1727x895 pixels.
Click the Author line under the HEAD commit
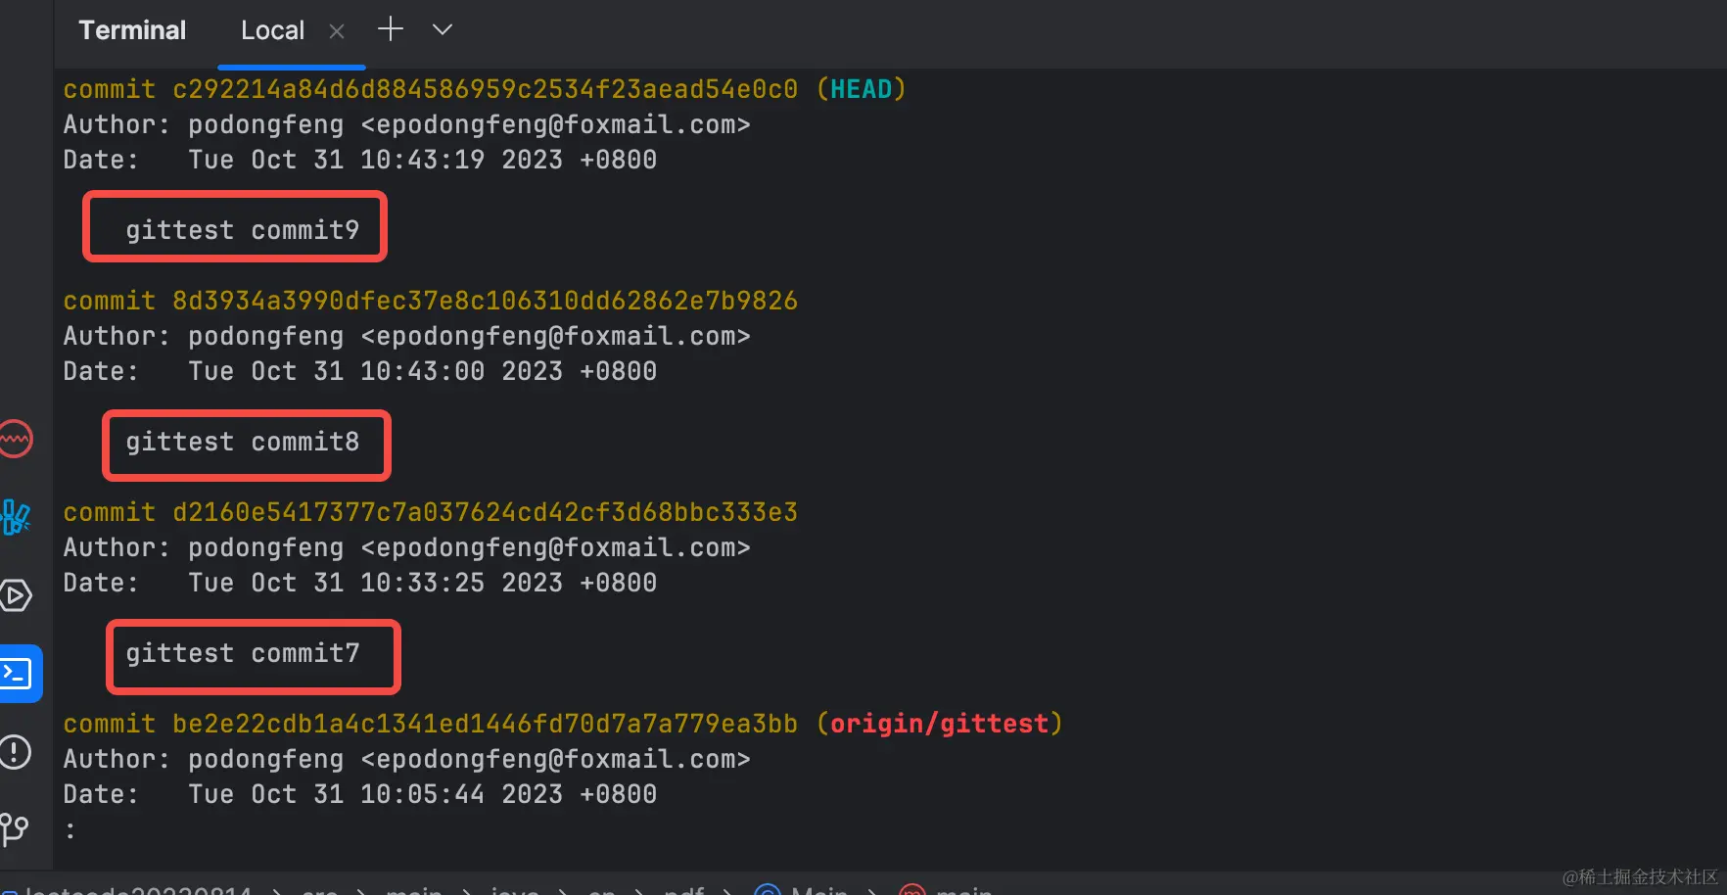click(406, 124)
